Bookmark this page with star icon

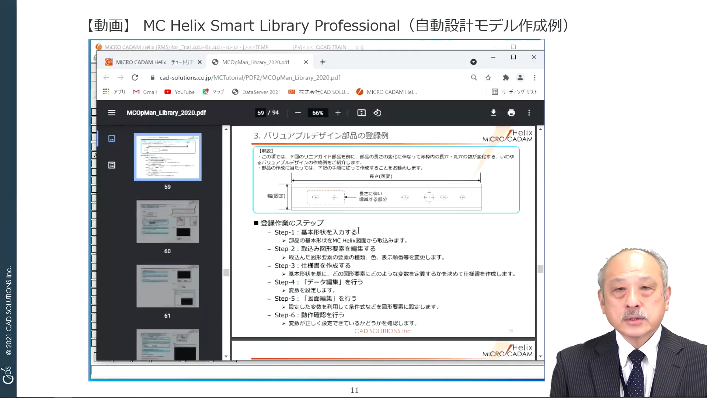tap(488, 77)
